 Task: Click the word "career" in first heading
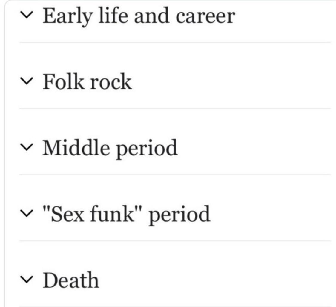(205, 17)
